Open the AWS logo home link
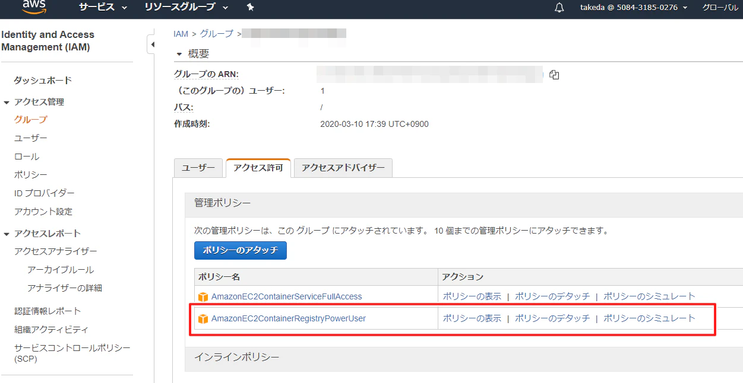Screen dimensions: 743x383 (x=34, y=6)
